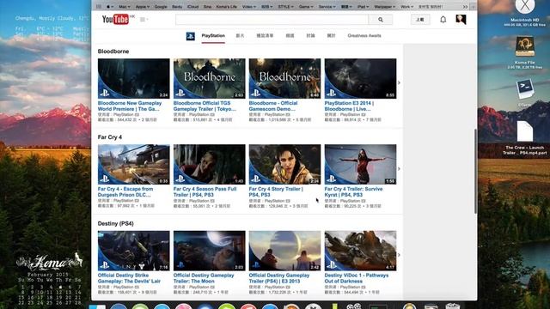This screenshot has height=309, width=550.
Task: Play Destiny Gameplay Trailer E3 2013 thumbnail
Action: (284, 251)
